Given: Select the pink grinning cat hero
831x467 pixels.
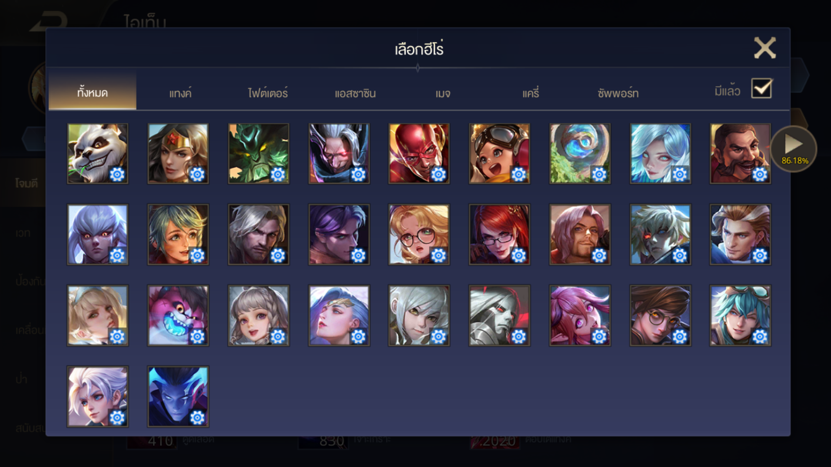Looking at the screenshot, I should [178, 315].
